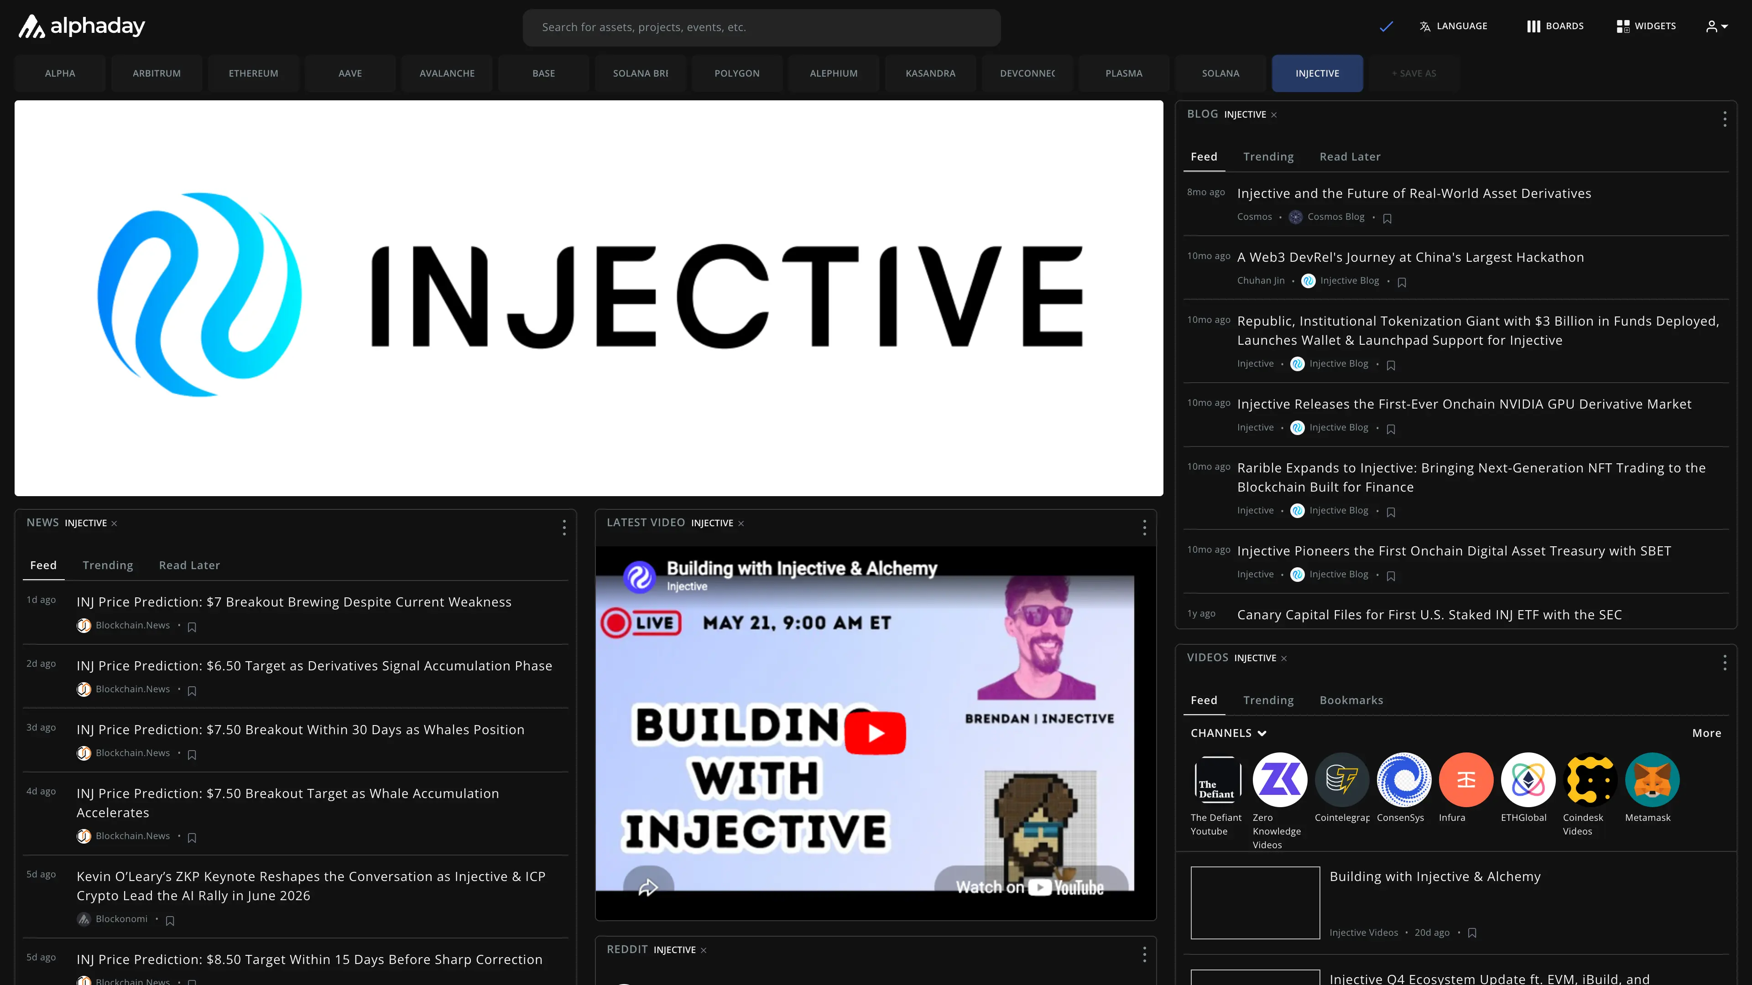This screenshot has width=1752, height=985.
Task: Collapse the Channels section chevron
Action: point(1262,733)
